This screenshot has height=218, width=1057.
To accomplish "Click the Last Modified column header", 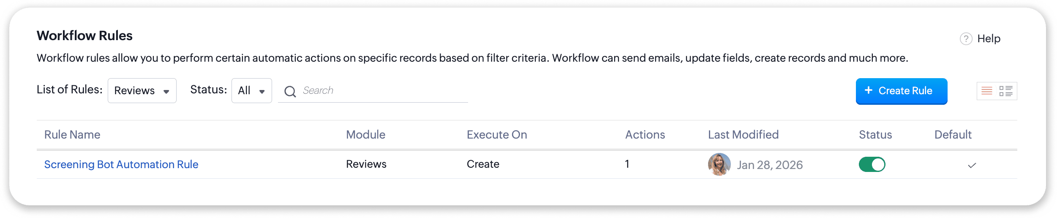I will (743, 135).
